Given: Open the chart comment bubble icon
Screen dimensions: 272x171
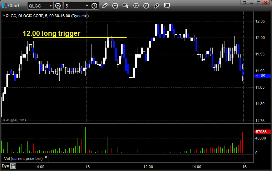Looking at the screenshot, I should tap(167, 6).
